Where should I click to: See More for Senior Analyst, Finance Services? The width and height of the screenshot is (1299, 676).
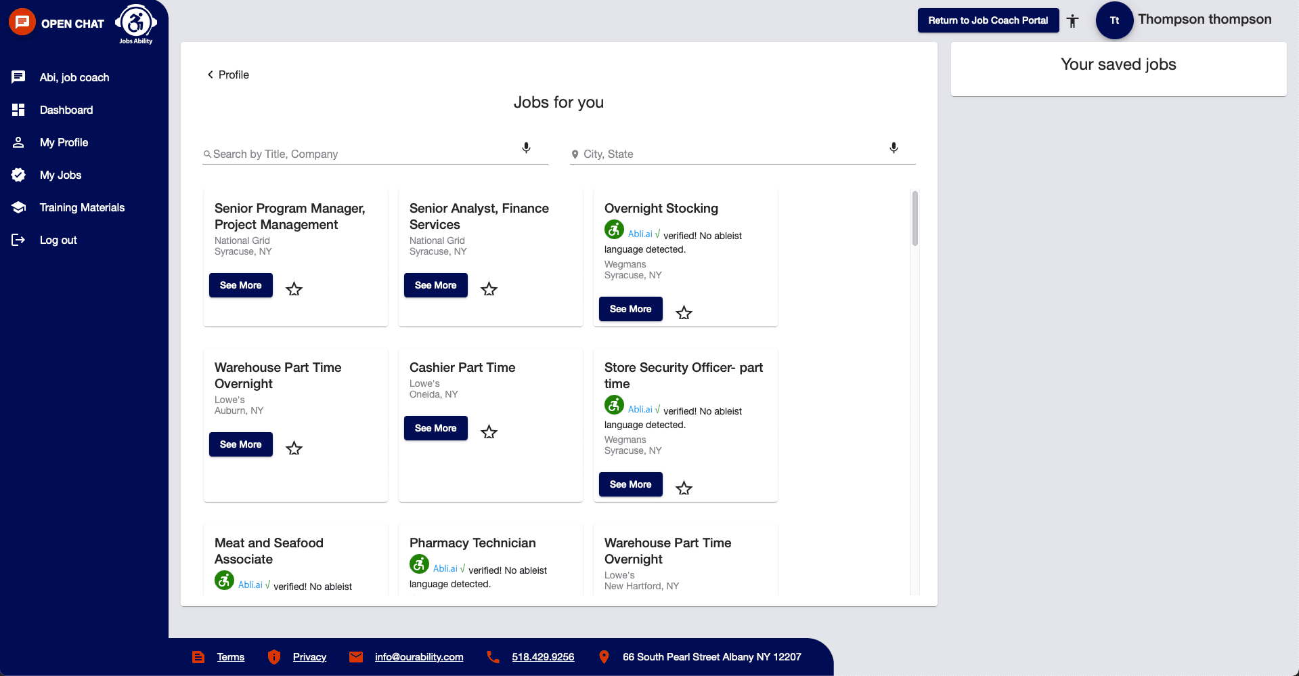click(435, 285)
